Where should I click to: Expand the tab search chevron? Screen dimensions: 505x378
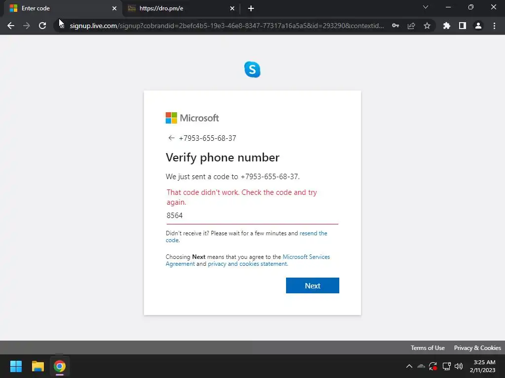(426, 7)
